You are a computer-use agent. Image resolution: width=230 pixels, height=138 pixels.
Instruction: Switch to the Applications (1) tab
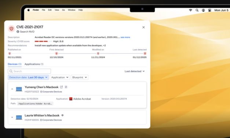pos(34,64)
